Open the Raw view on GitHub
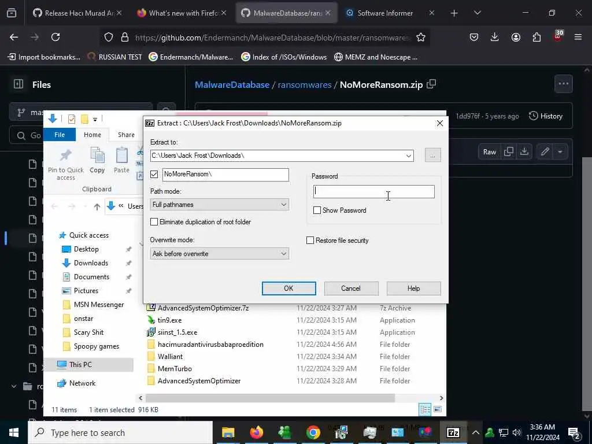 point(489,152)
